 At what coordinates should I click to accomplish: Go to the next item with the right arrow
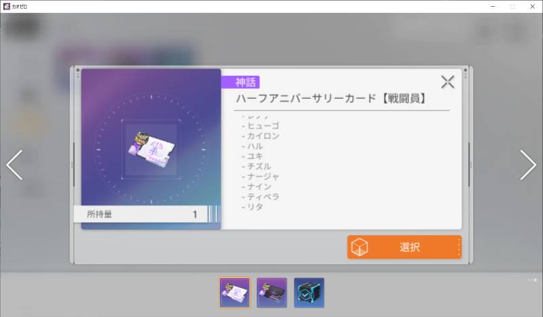coord(528,165)
